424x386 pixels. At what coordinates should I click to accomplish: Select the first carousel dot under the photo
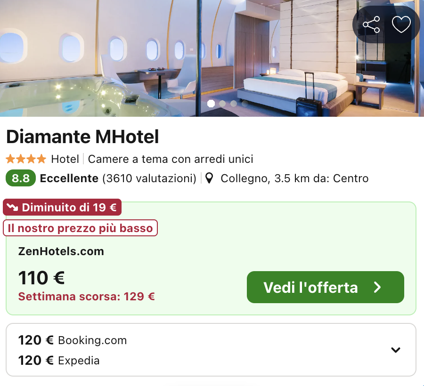click(211, 103)
